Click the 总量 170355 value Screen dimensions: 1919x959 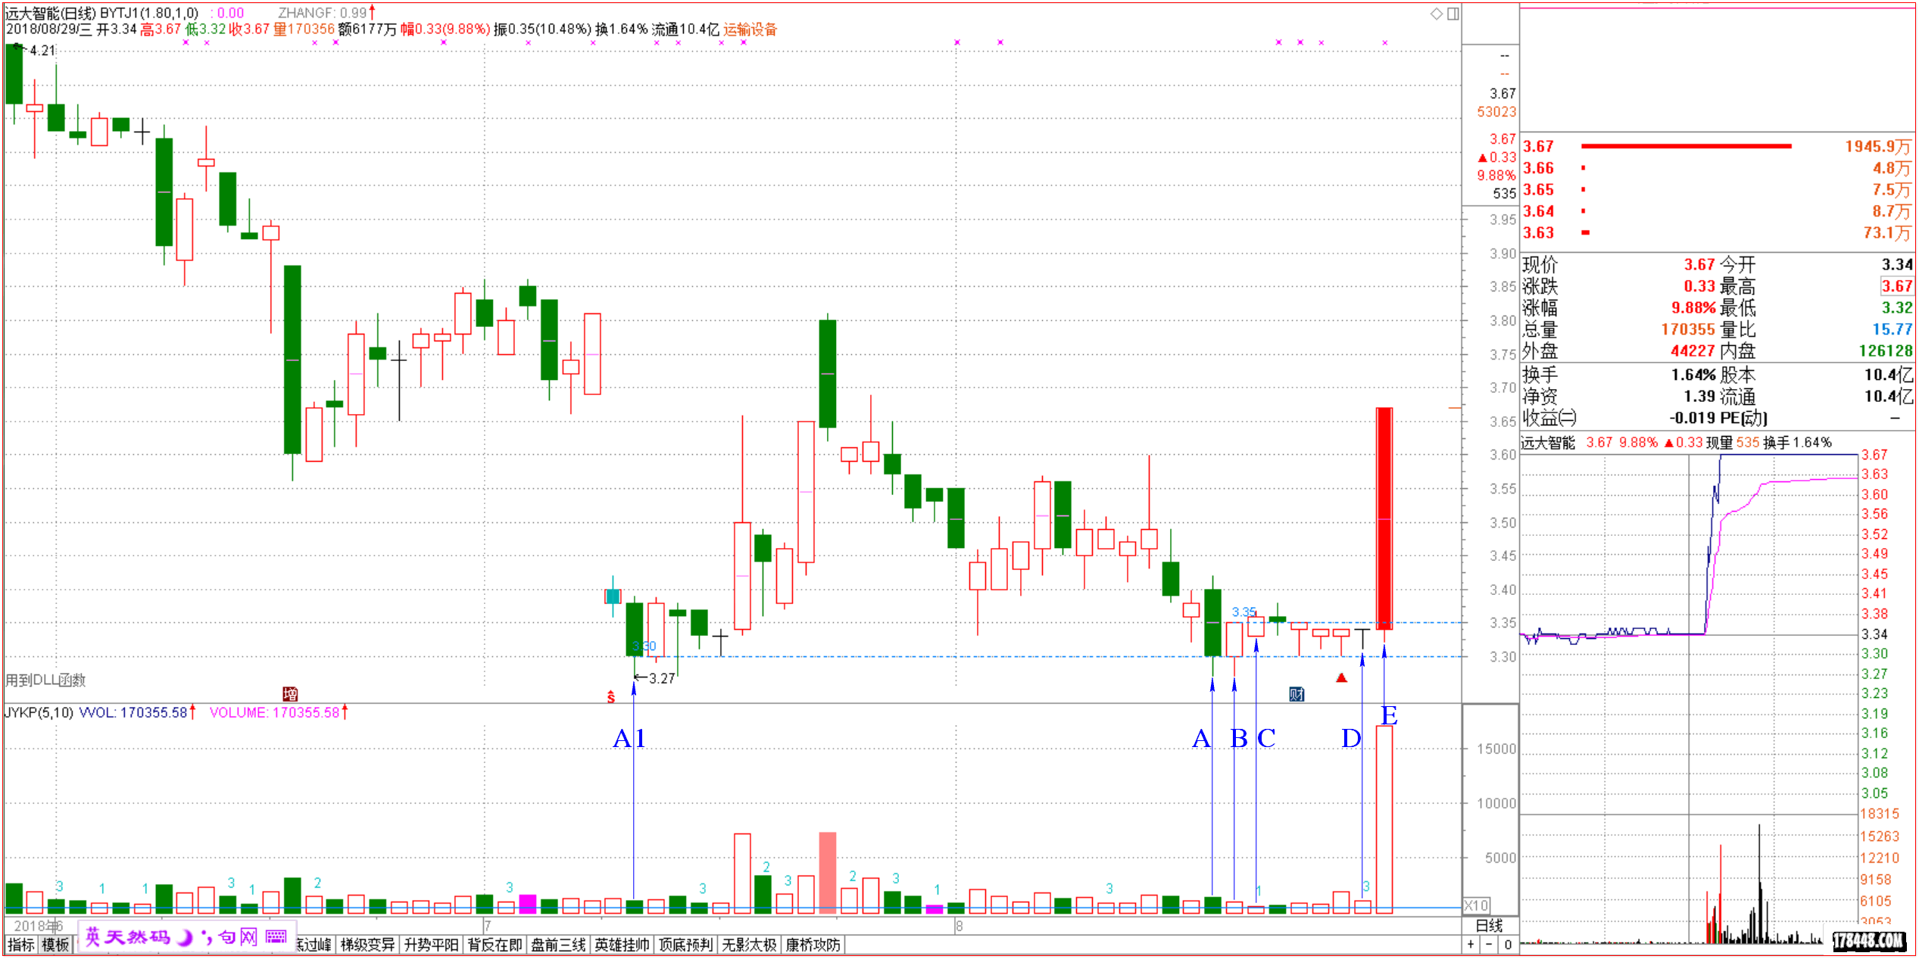point(1688,329)
